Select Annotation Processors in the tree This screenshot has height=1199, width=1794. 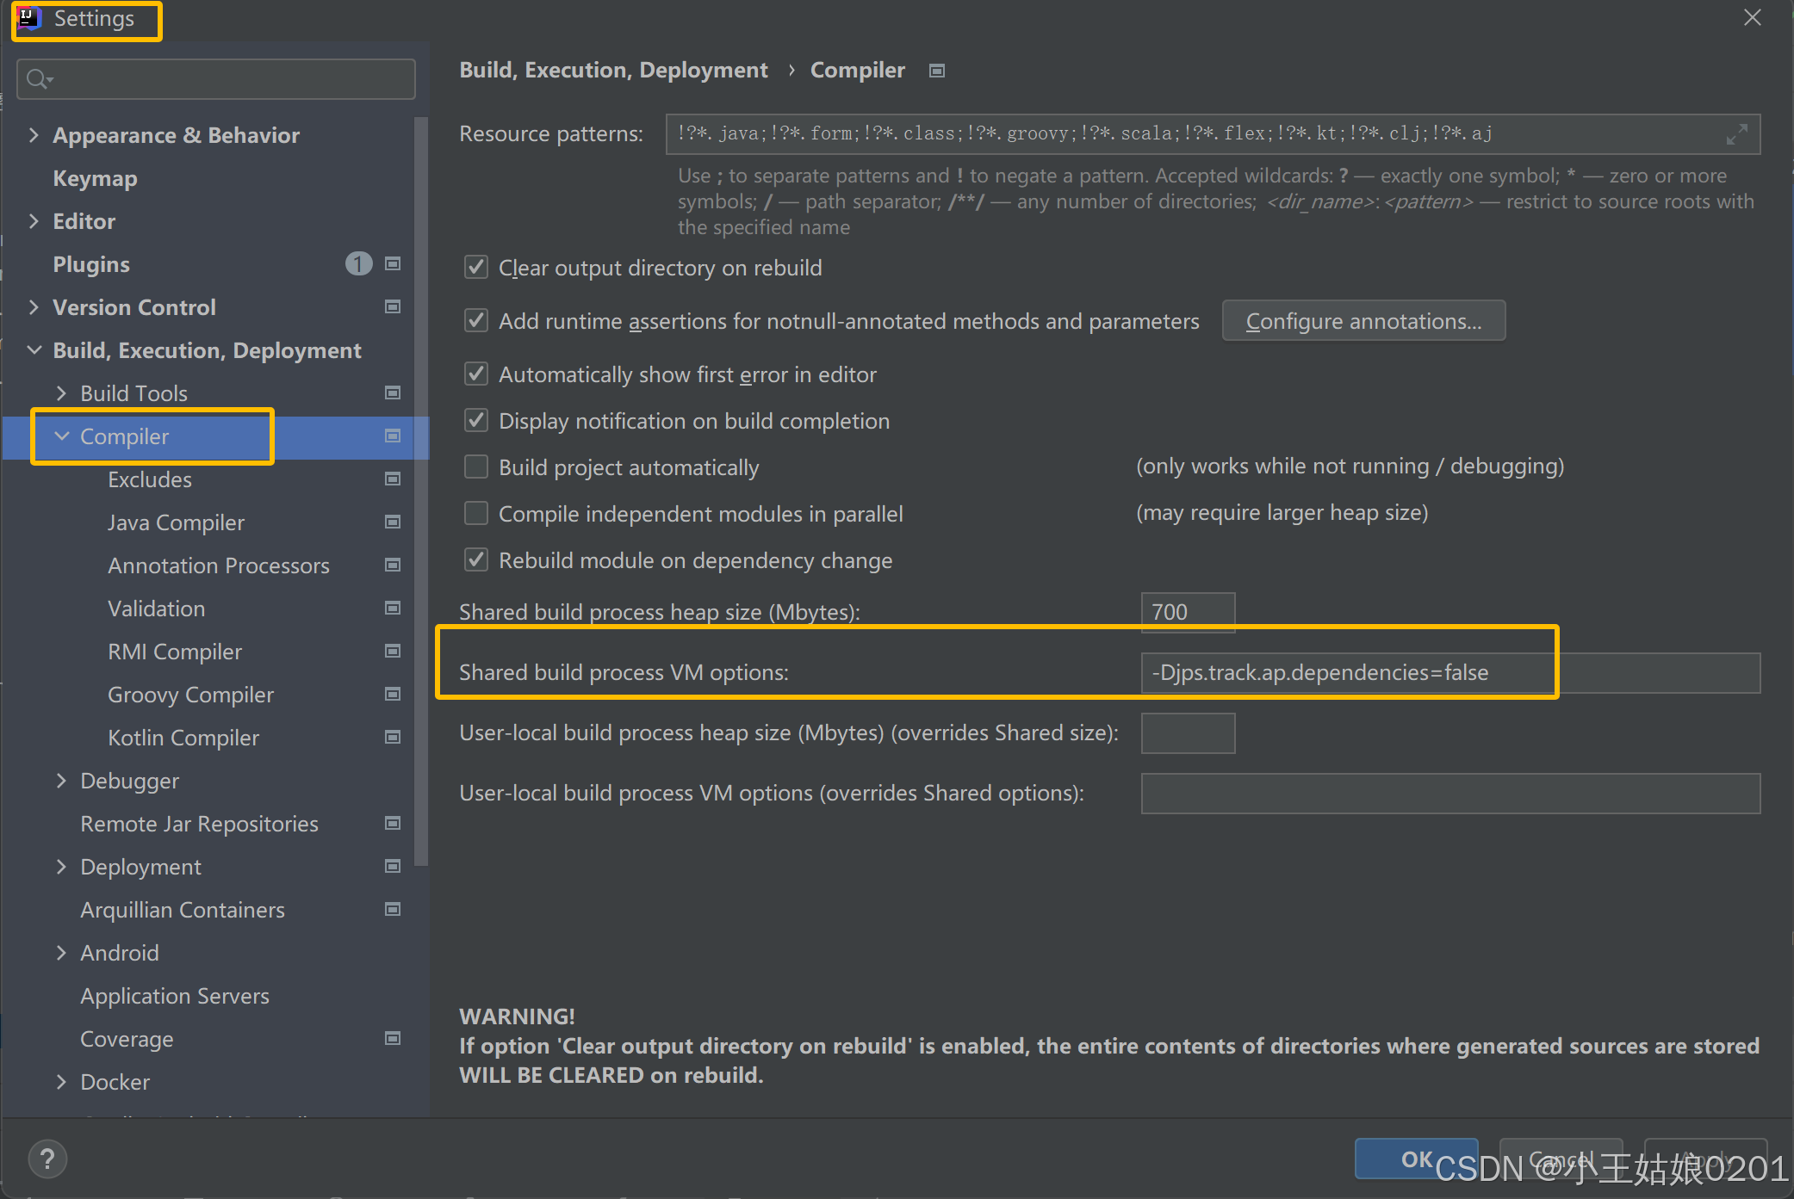[x=218, y=566]
